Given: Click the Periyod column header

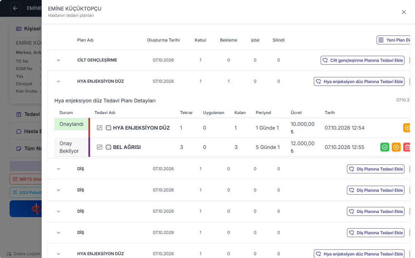Looking at the screenshot, I should click(263, 113).
